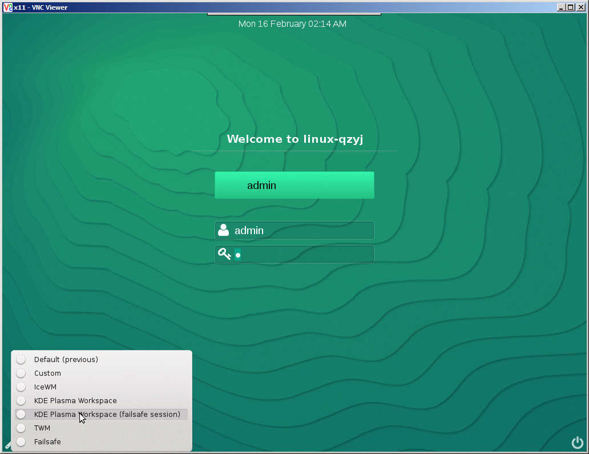Select the Default (previous) session radio button
The width and height of the screenshot is (589, 454).
coord(21,359)
